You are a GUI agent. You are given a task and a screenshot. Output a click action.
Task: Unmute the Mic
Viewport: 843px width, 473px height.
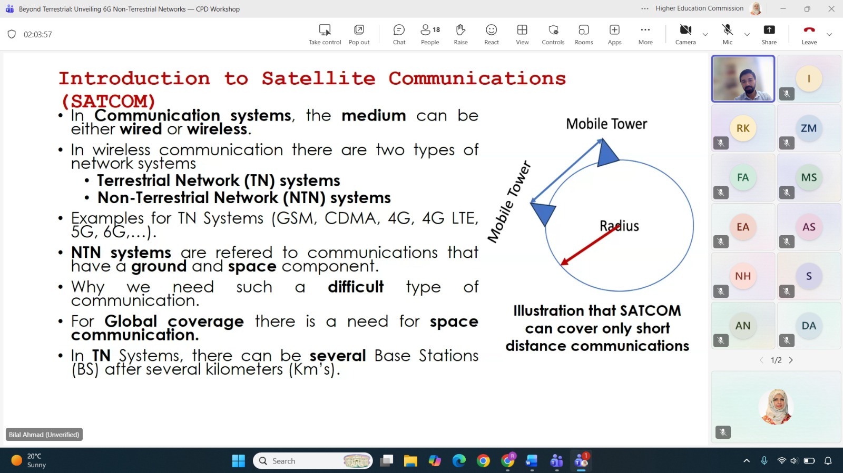[x=727, y=34]
